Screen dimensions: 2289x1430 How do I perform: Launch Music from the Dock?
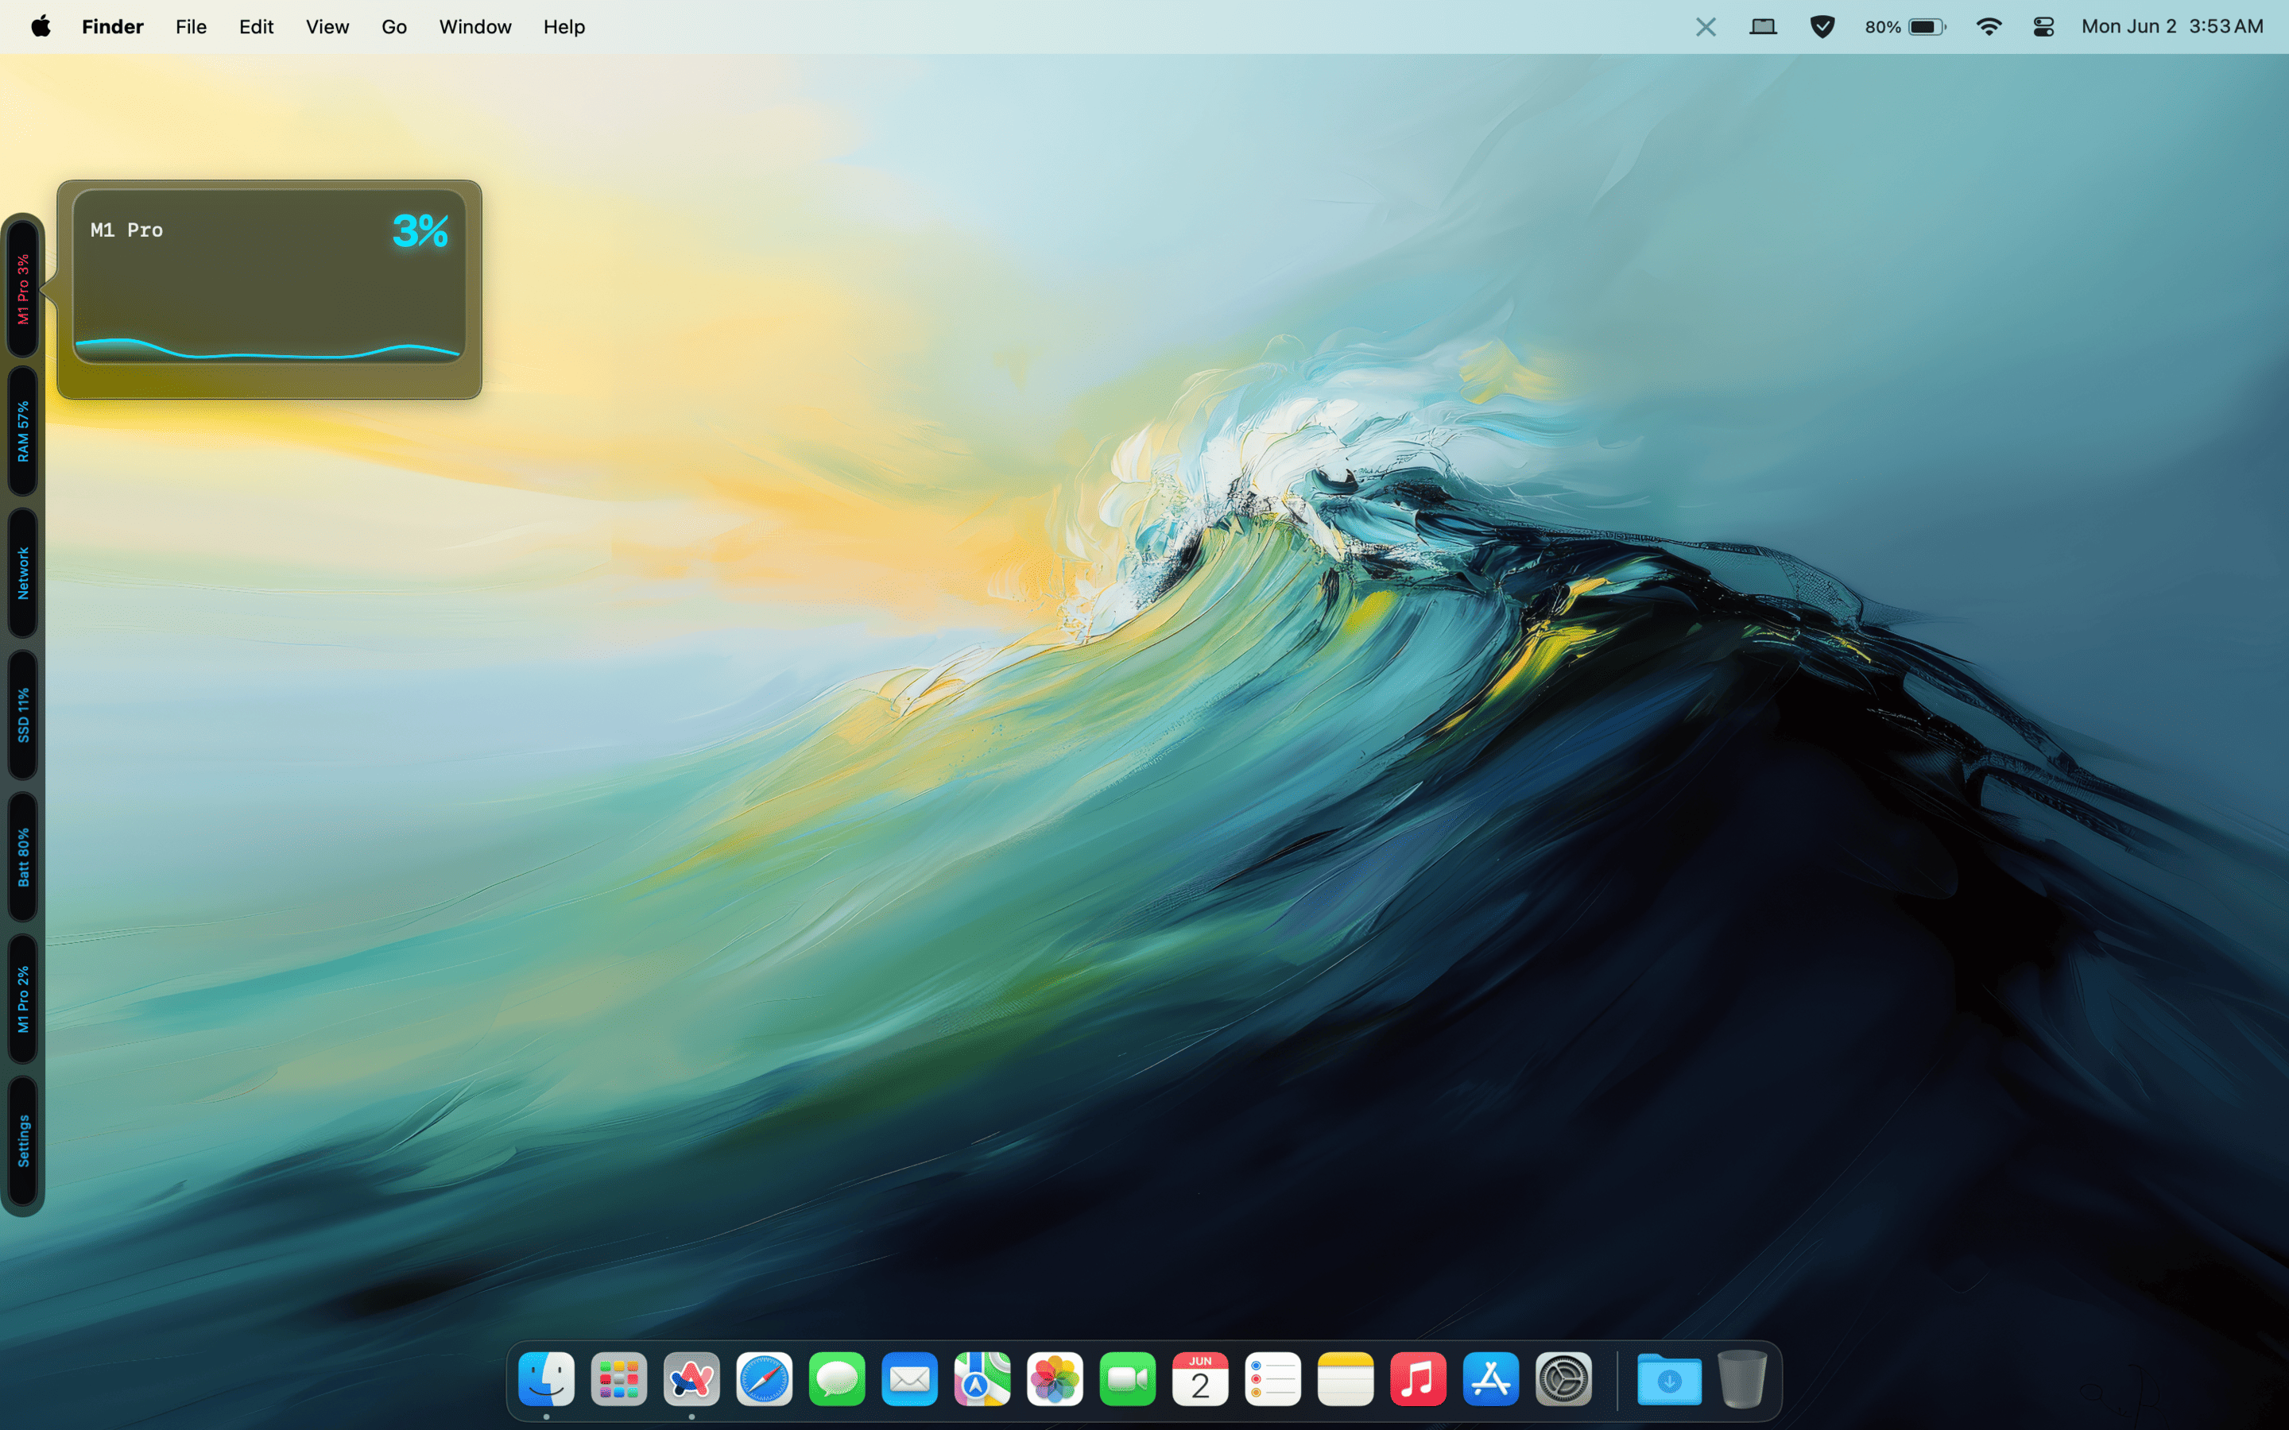(1418, 1379)
